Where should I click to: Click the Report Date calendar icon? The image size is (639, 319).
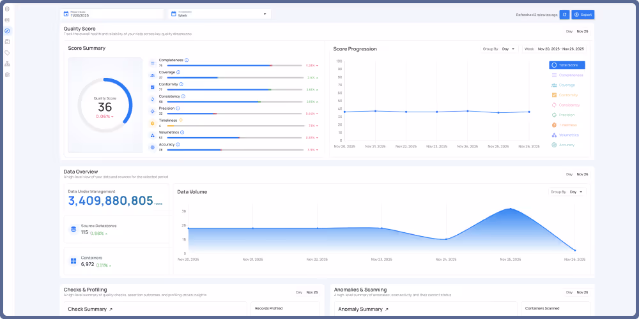pos(66,14)
